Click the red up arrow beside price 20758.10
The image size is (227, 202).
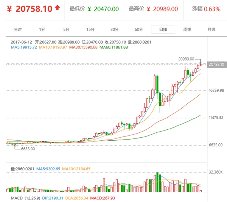[x=57, y=7]
